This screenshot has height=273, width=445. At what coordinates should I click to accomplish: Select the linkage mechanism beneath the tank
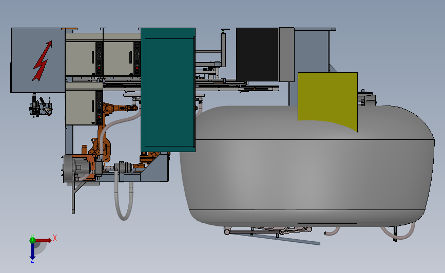[x=268, y=231]
